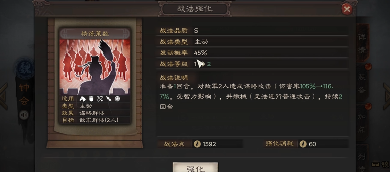Click the 战法等级 row
Image resolution: width=390 pixels, height=172 pixels.
(252, 64)
